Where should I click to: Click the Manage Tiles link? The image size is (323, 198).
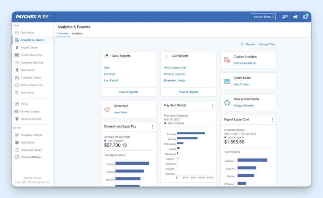tap(267, 44)
